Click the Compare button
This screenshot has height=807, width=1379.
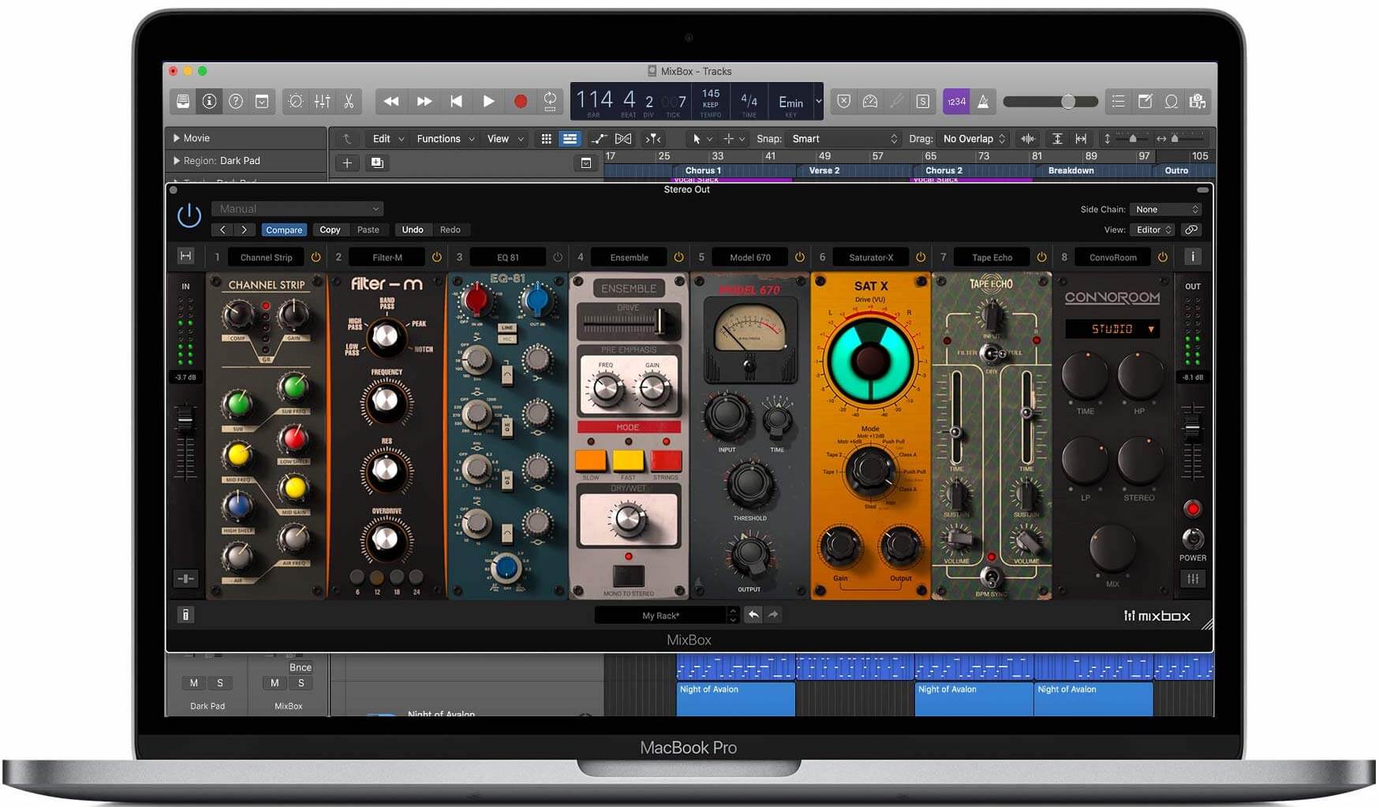284,230
